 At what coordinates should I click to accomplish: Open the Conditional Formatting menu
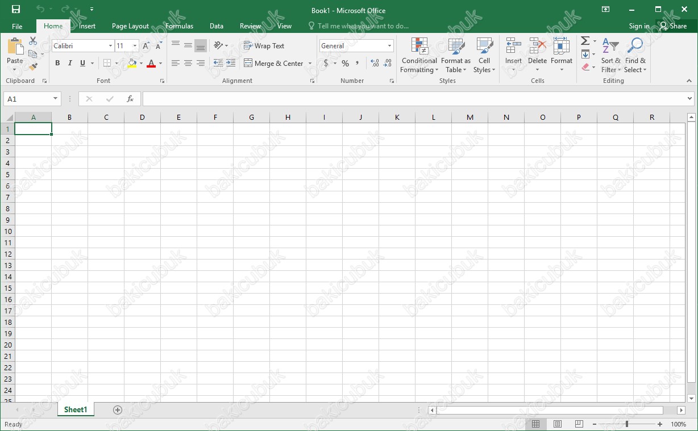[x=419, y=55]
